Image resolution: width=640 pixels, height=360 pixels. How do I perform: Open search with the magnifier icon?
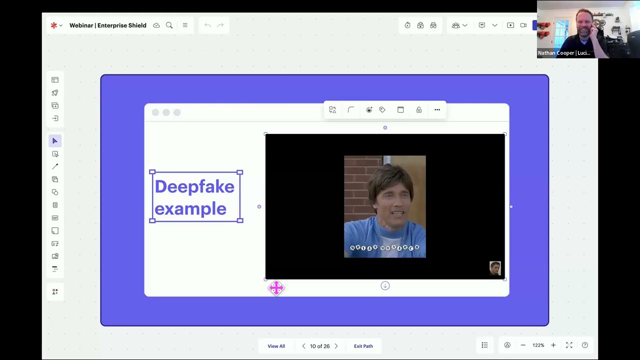point(169,25)
